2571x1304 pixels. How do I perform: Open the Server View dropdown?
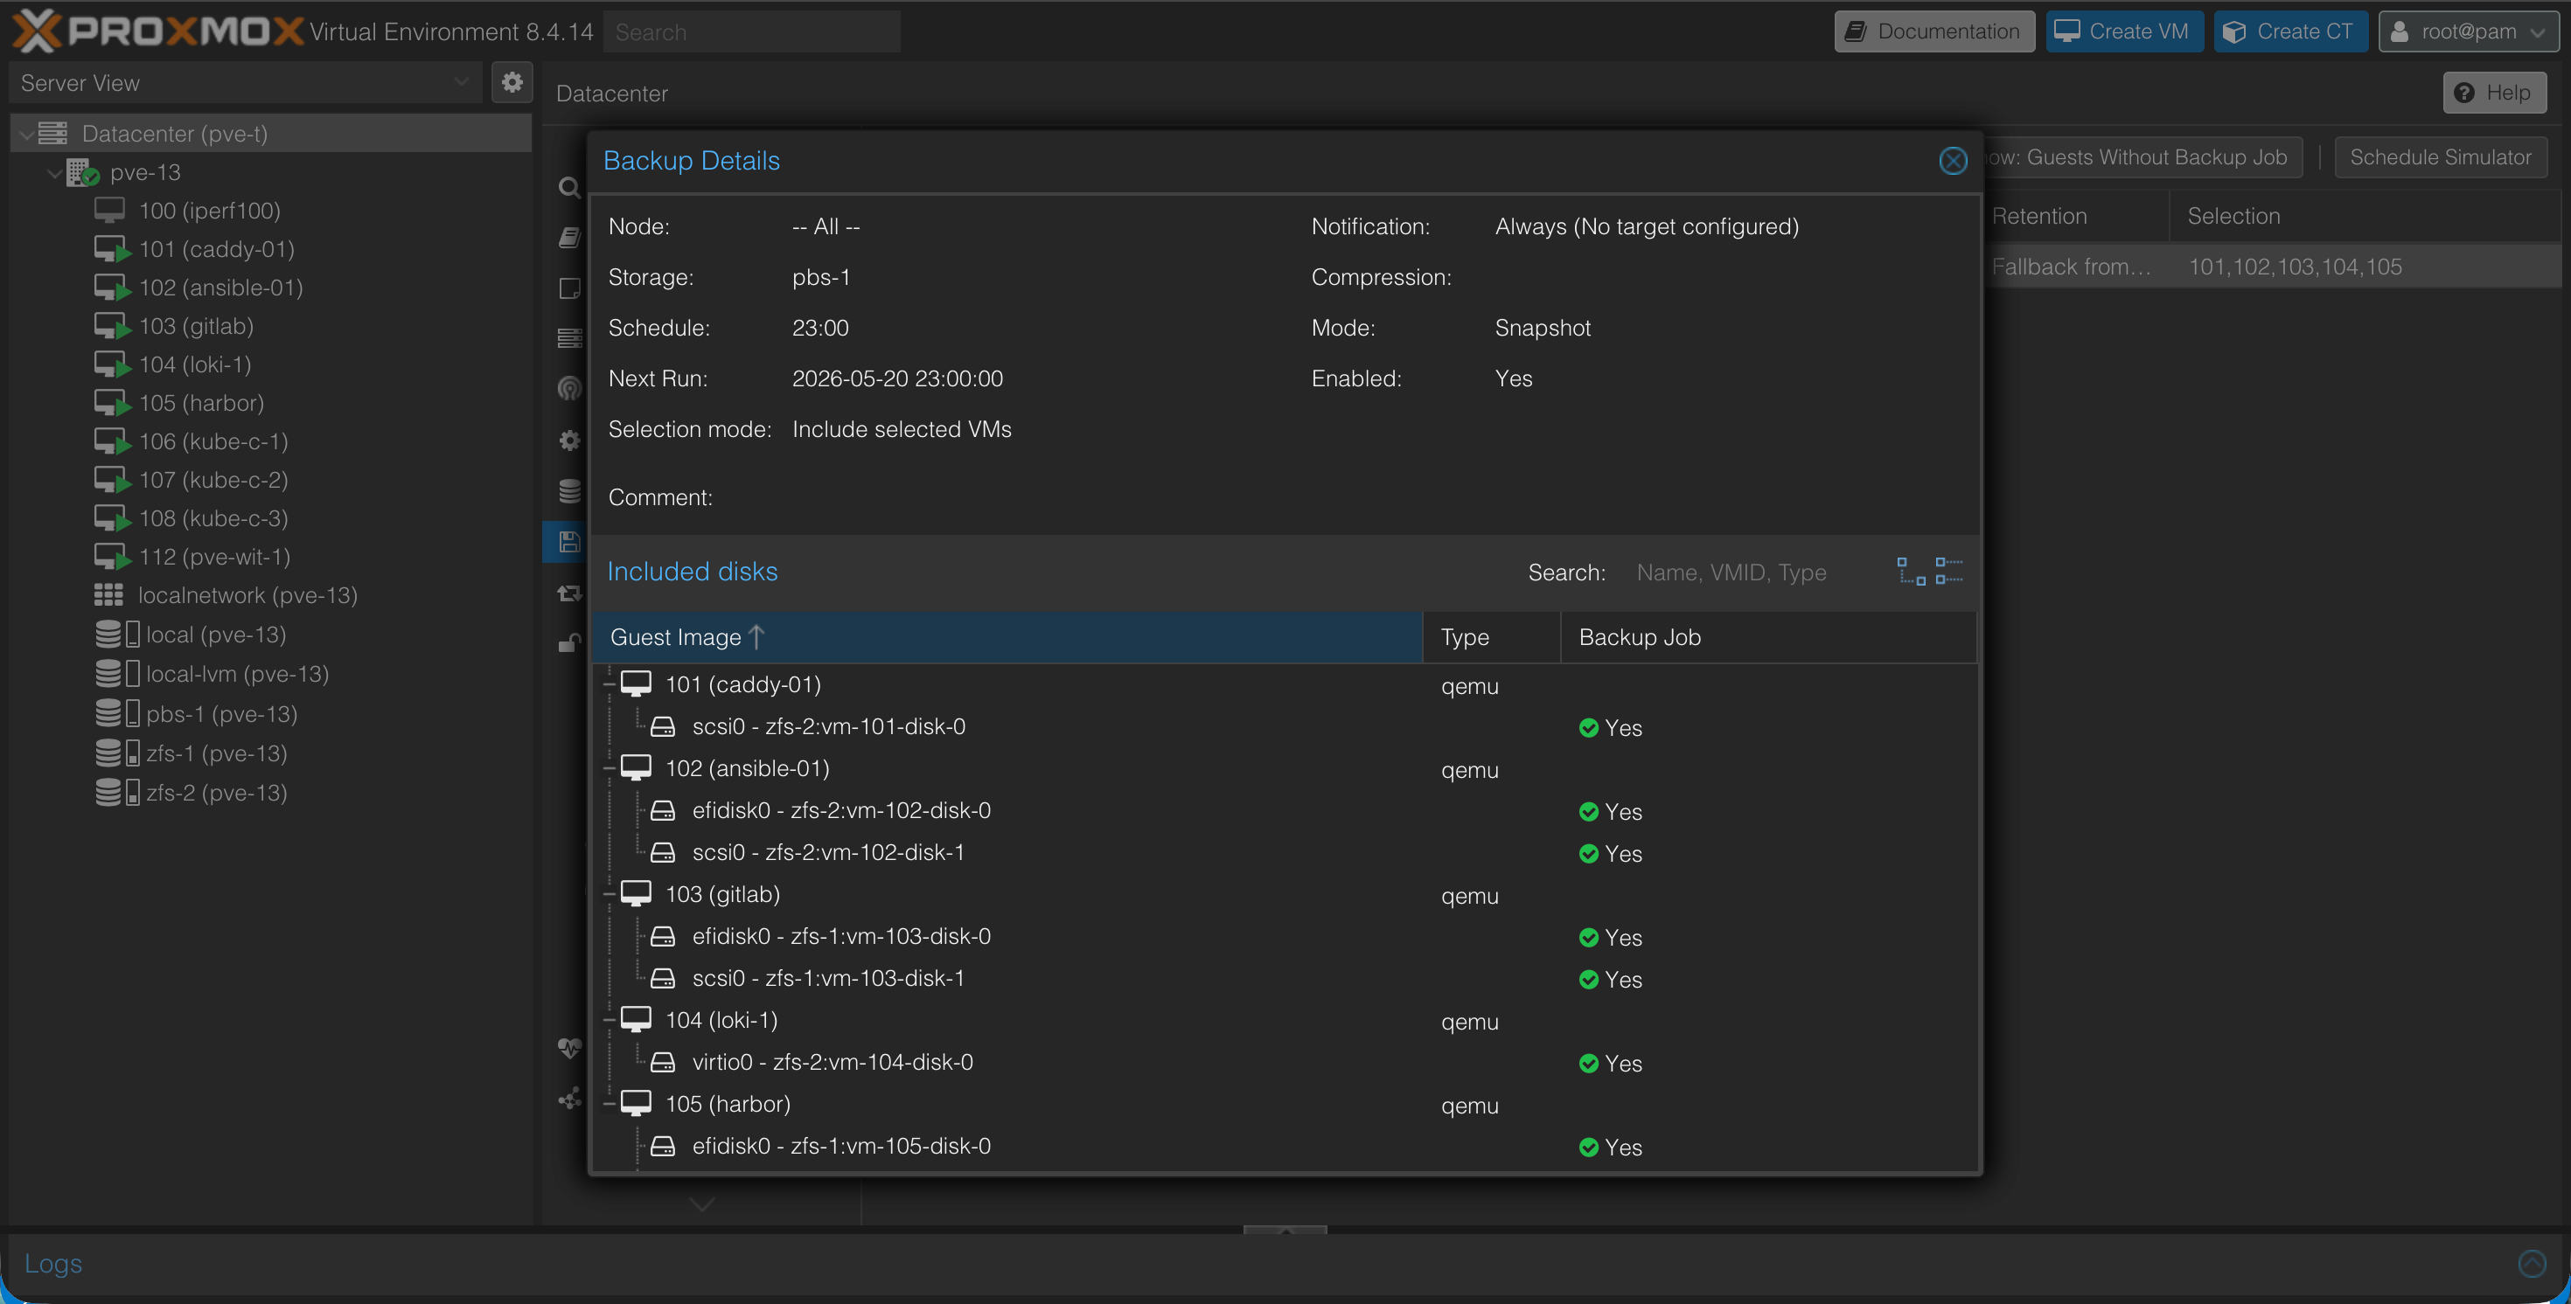[x=246, y=82]
